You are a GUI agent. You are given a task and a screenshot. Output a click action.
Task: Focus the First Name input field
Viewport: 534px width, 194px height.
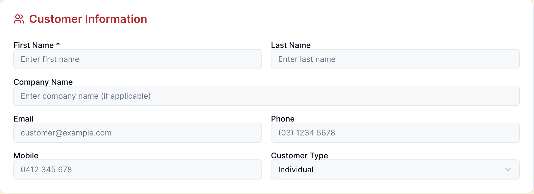(138, 59)
